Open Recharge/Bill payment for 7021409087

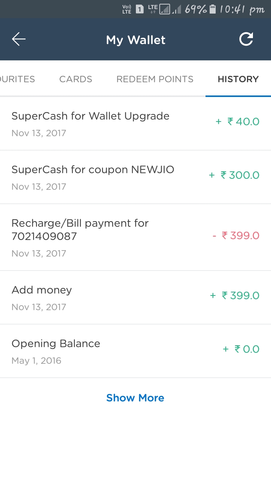click(x=80, y=237)
